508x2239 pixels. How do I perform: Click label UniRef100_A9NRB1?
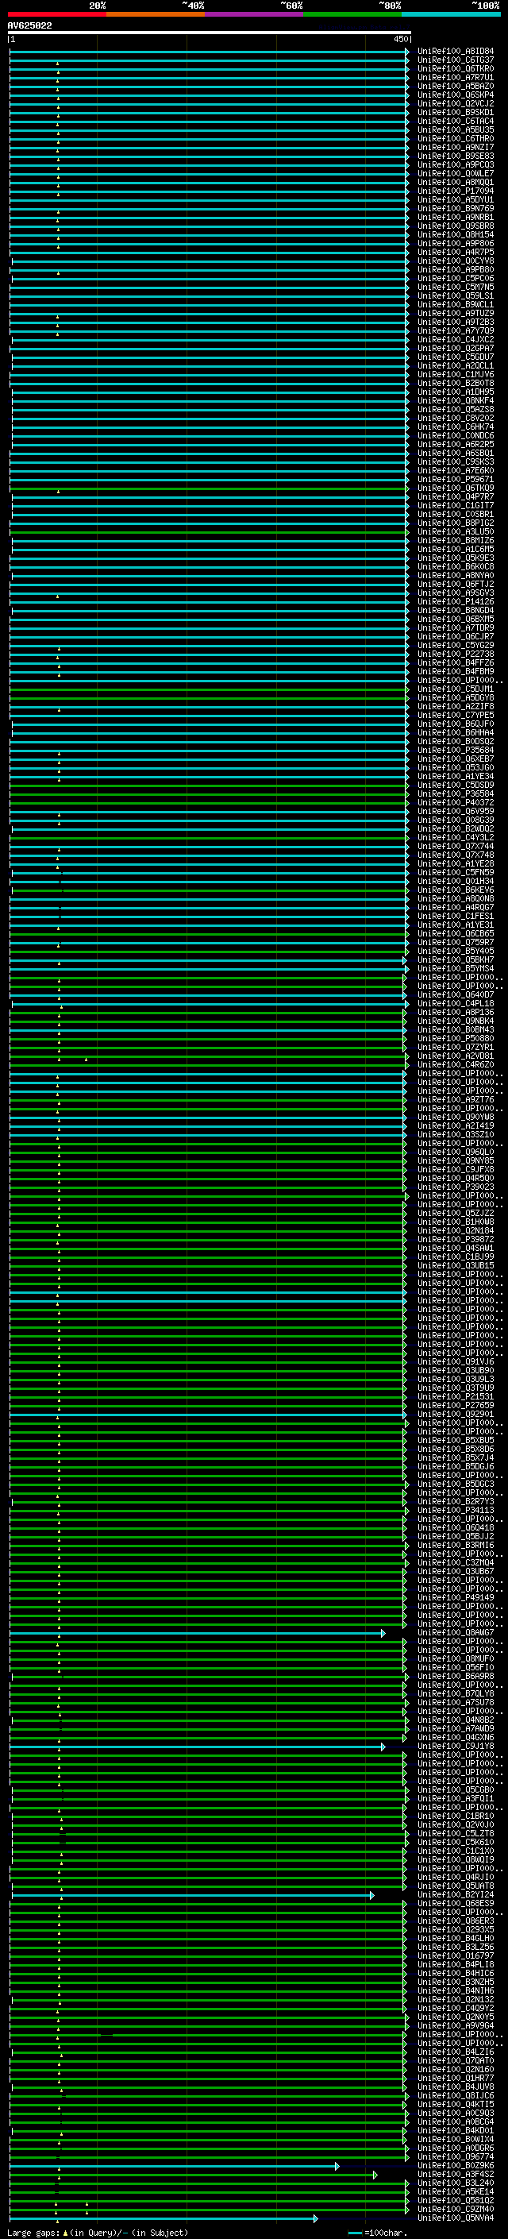pos(456,218)
